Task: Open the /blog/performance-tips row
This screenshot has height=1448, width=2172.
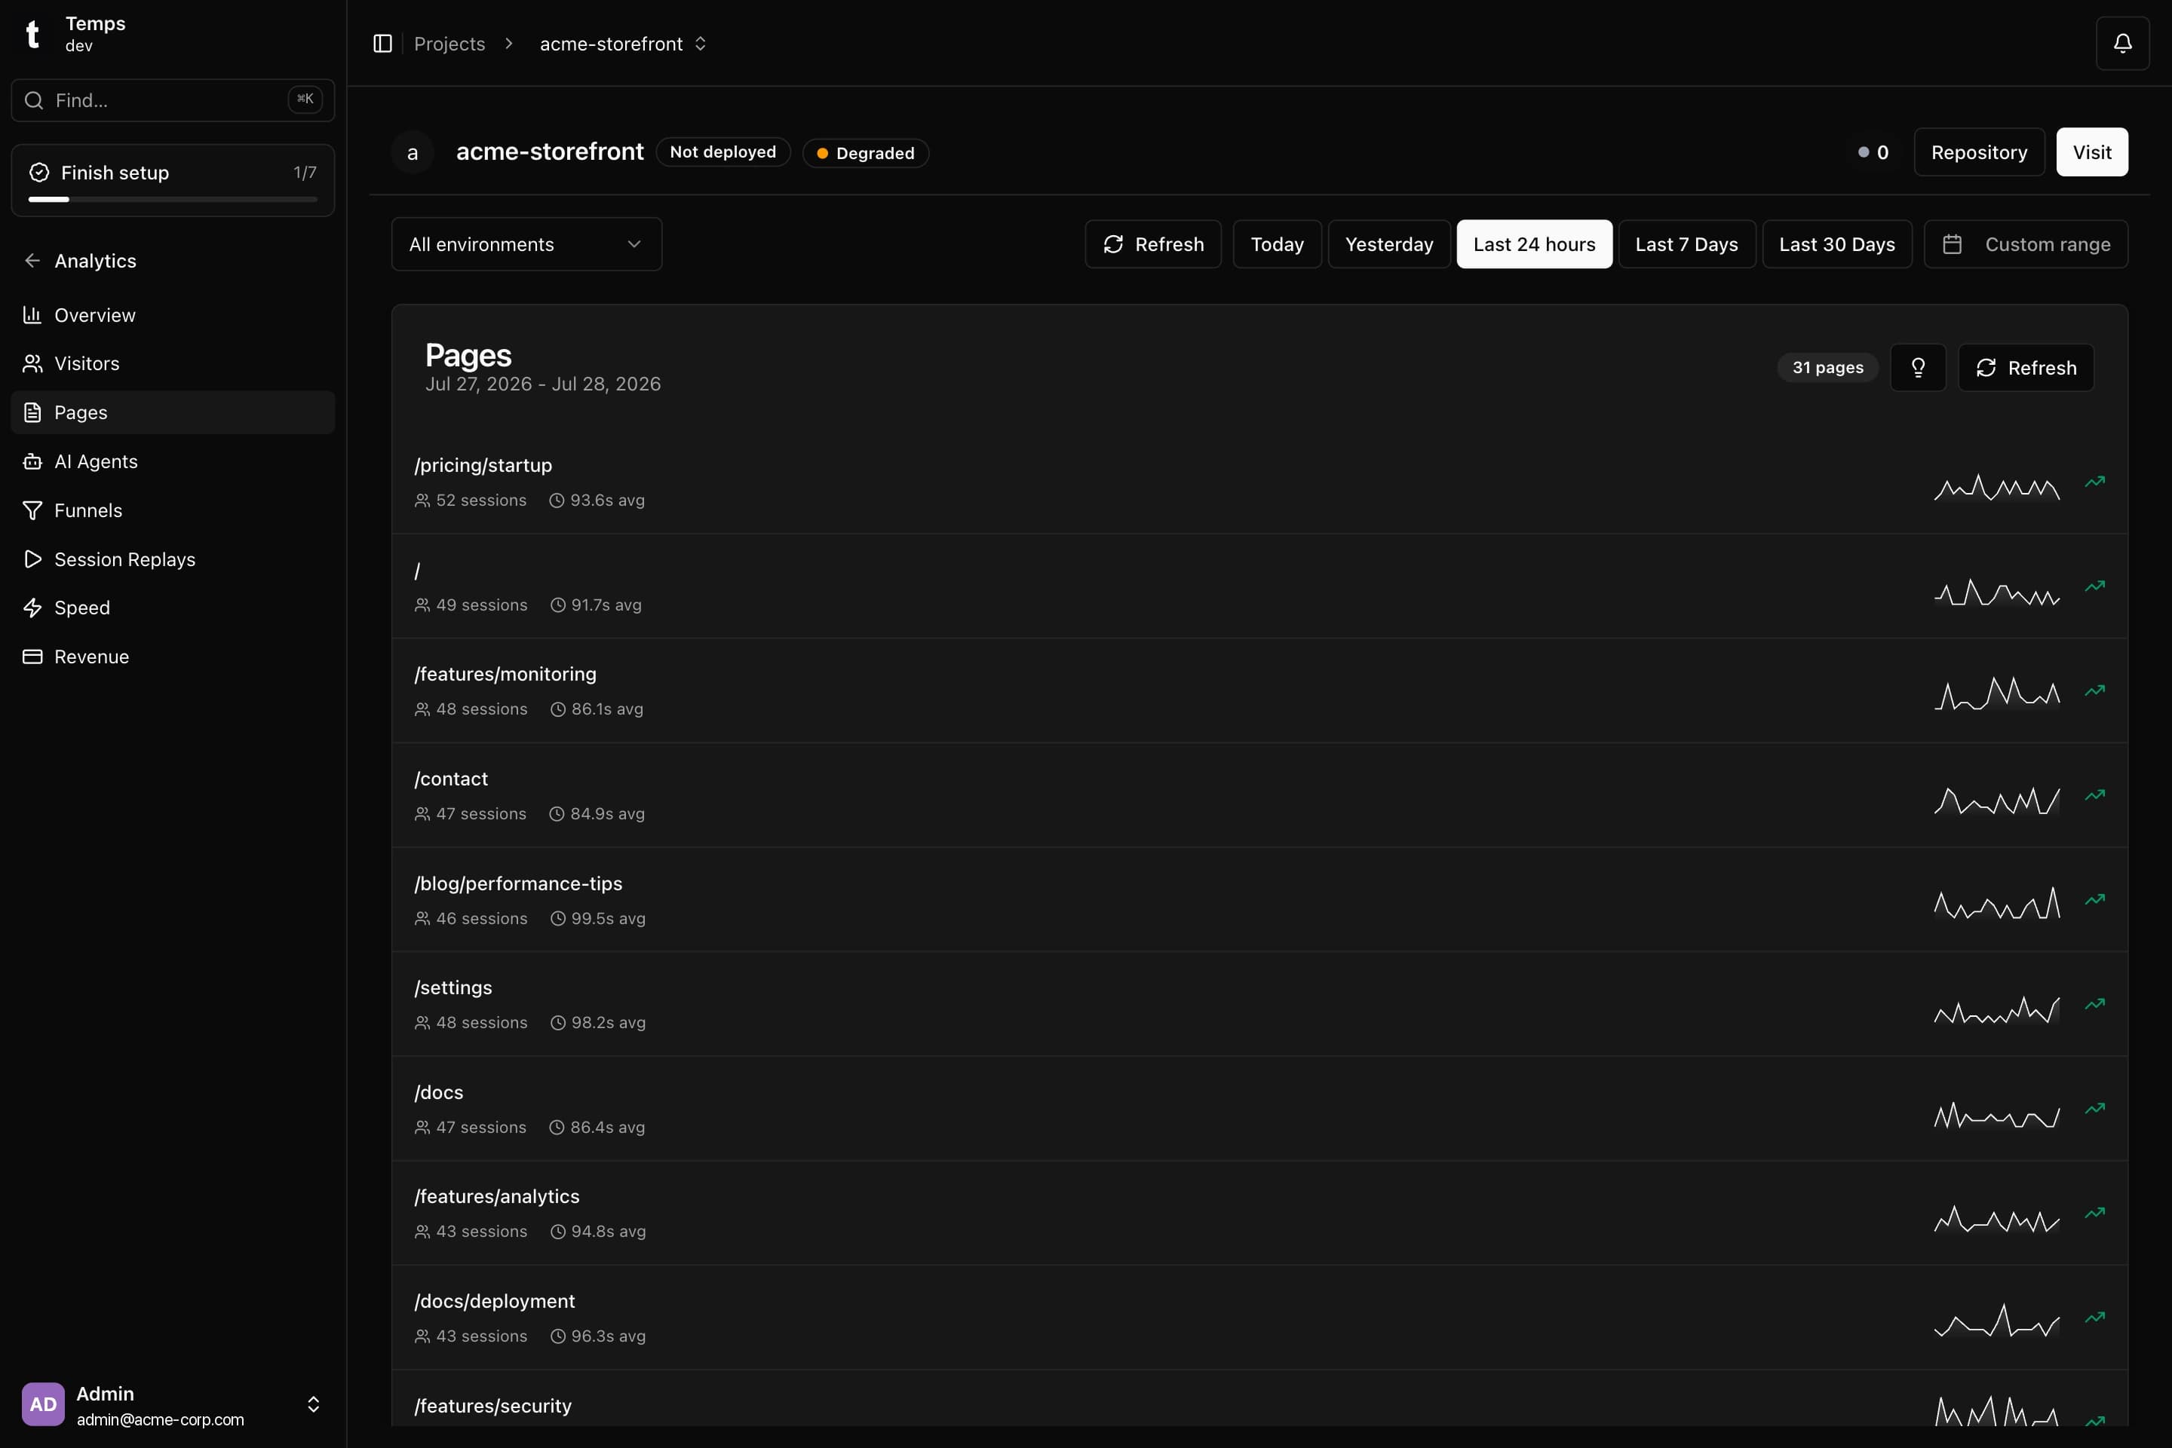Action: pyautogui.click(x=1259, y=899)
